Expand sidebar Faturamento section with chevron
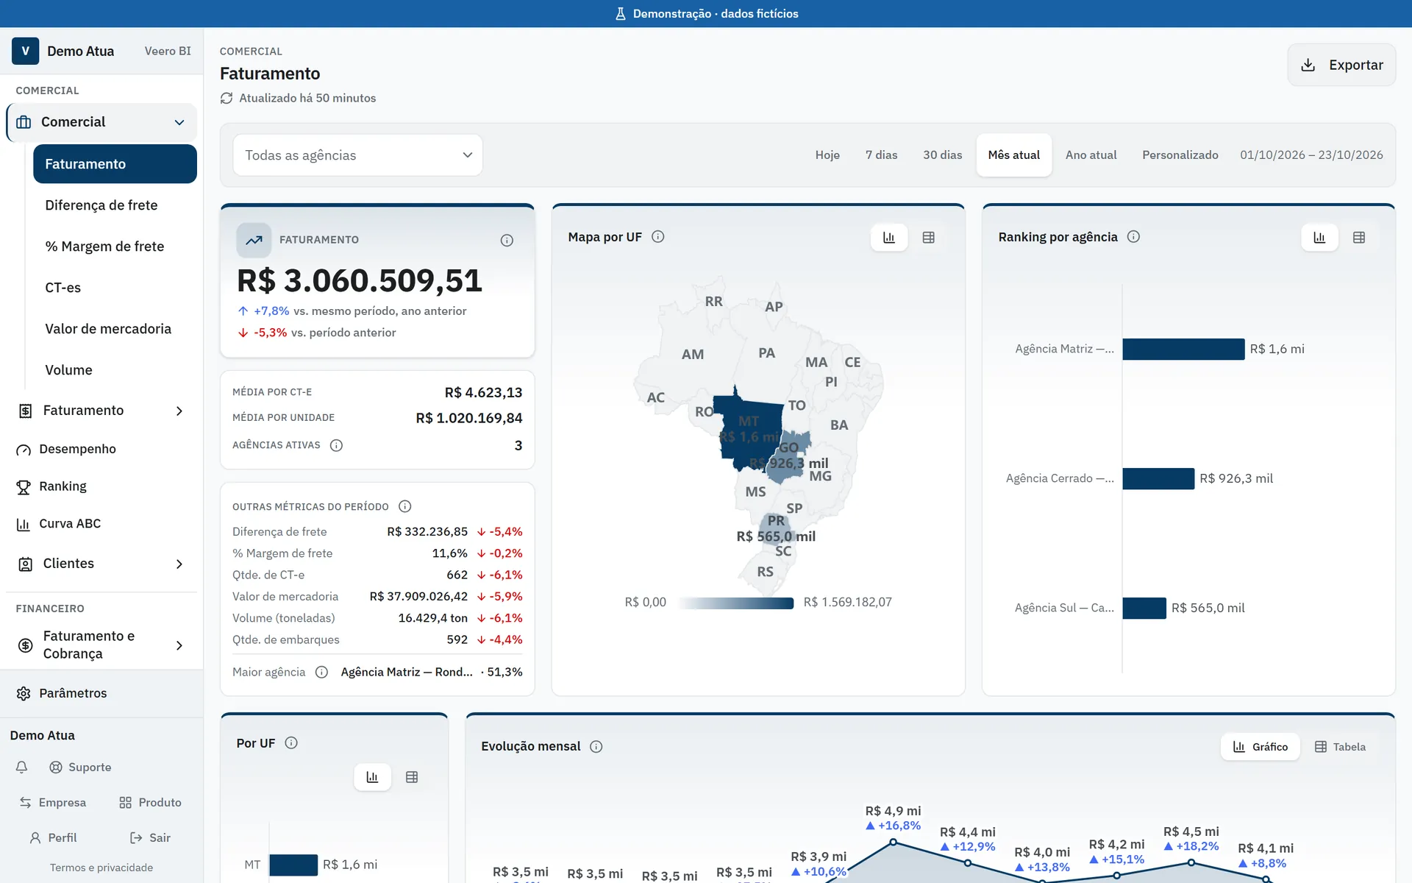This screenshot has height=883, width=1412. pyautogui.click(x=179, y=411)
